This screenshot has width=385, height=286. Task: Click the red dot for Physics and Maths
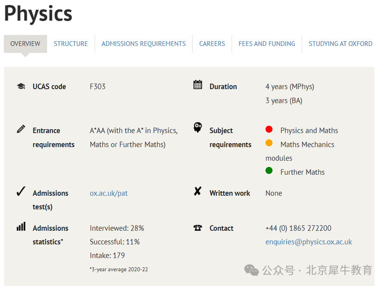pyautogui.click(x=269, y=129)
